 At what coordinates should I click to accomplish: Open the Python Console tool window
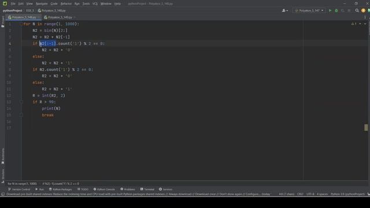pyautogui.click(x=104, y=190)
